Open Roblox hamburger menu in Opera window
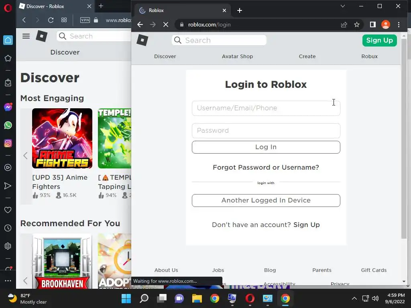411x308 pixels. (x=26, y=36)
